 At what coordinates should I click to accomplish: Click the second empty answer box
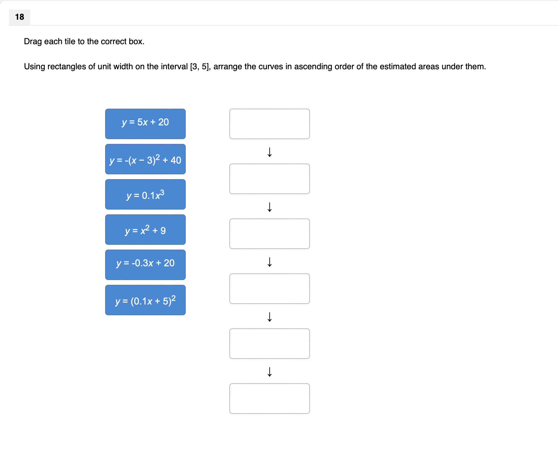point(270,179)
